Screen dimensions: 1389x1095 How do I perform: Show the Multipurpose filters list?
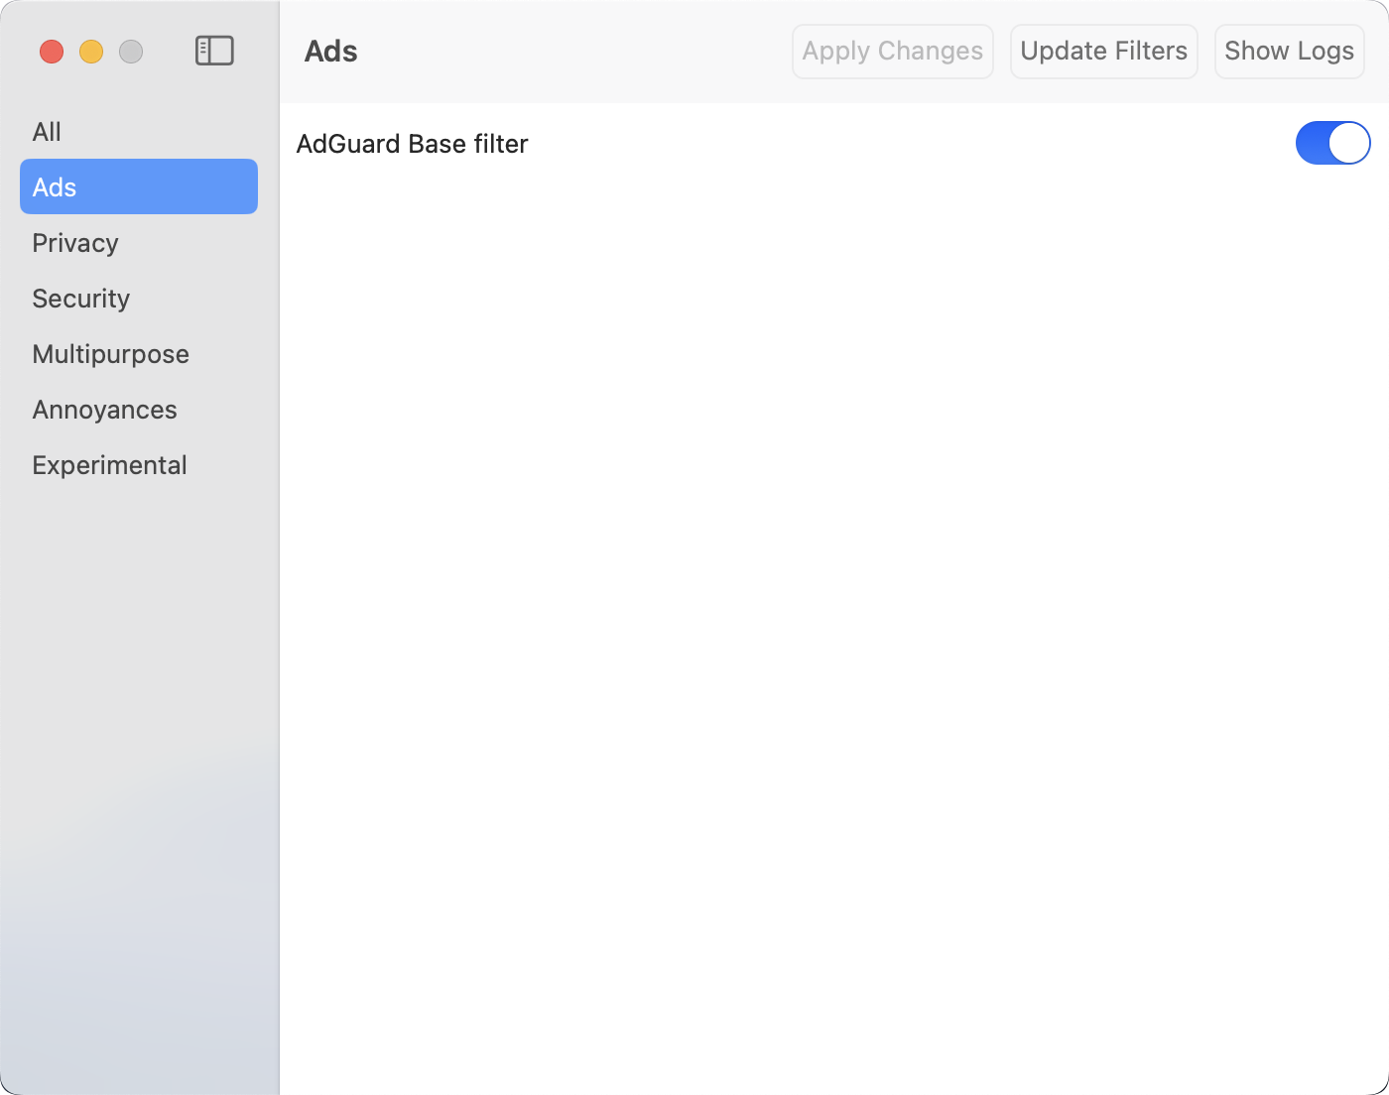(110, 354)
